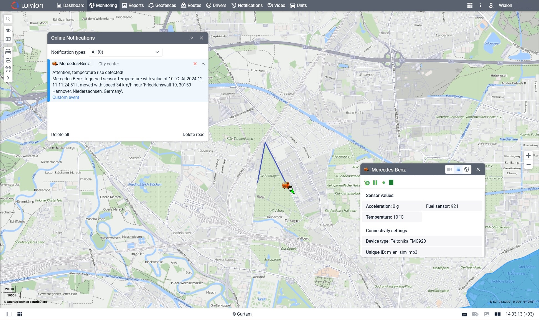Click the Delete all button
Viewport: 539px width, 320px height.
(60, 134)
